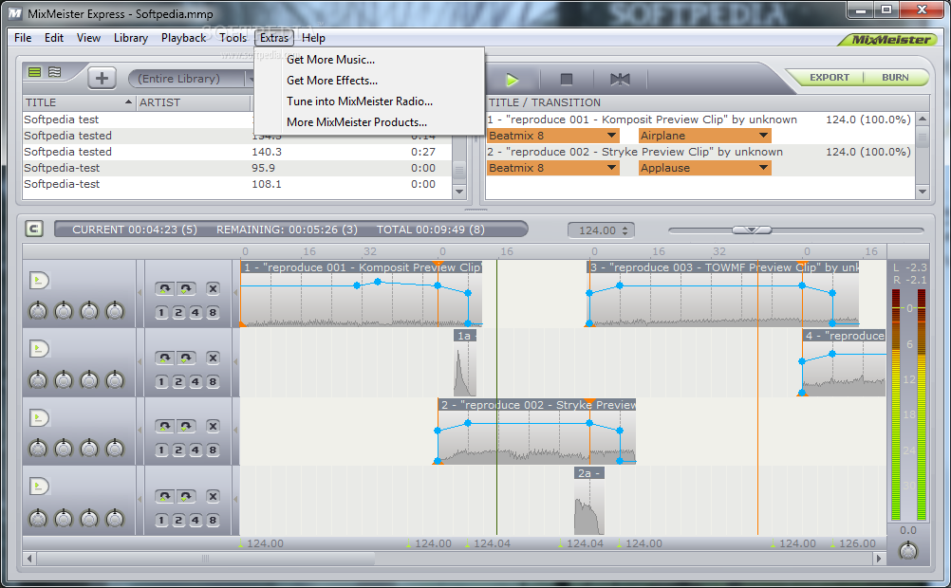Screen dimensions: 951x588
Task: Choose More MixMeister Products...
Action: (370, 121)
